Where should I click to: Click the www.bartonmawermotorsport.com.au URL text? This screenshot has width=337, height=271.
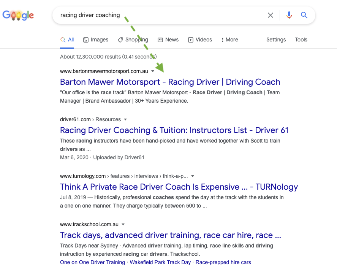pos(104,71)
